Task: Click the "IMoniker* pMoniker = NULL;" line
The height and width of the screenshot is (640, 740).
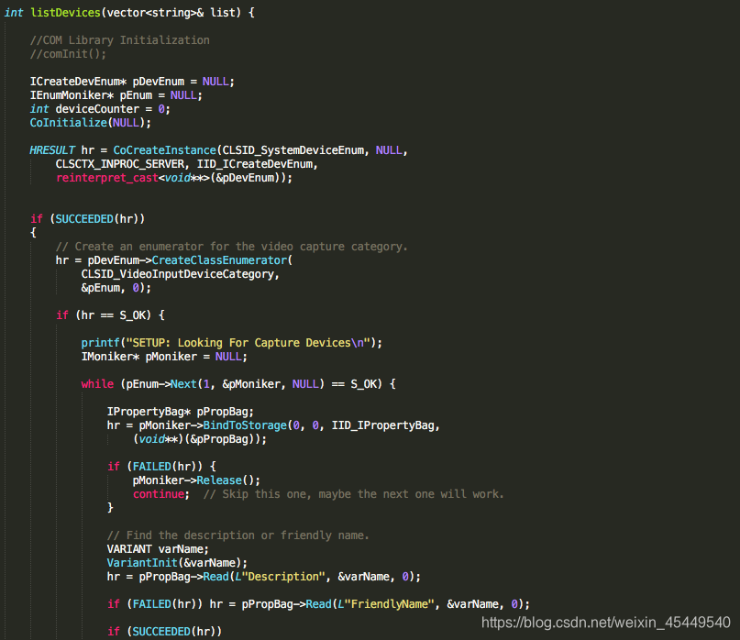Action: pyautogui.click(x=164, y=357)
